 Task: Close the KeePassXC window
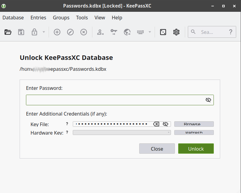click(x=234, y=6)
